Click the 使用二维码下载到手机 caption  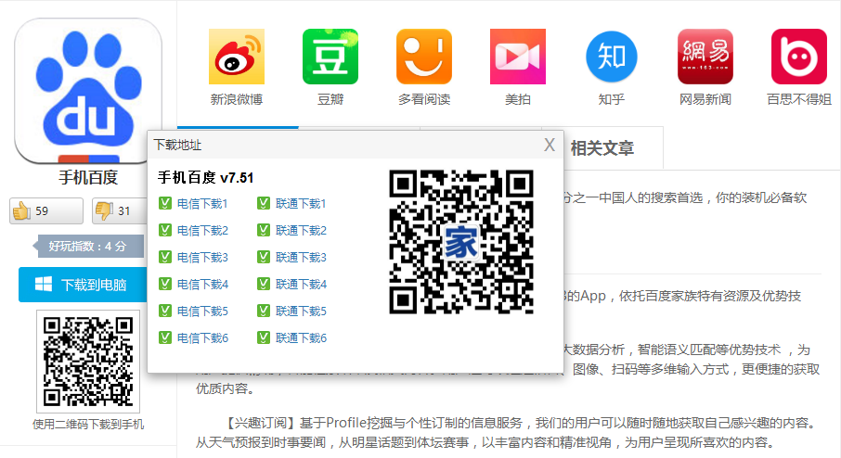click(x=88, y=425)
